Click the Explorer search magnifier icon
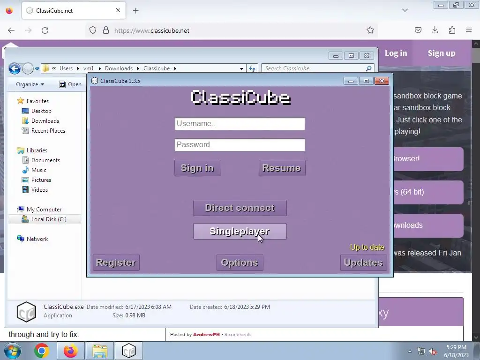The image size is (480, 360). point(368,68)
